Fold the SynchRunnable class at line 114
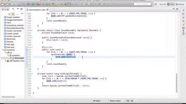This screenshot has height=104, width=186. click(x=32, y=30)
